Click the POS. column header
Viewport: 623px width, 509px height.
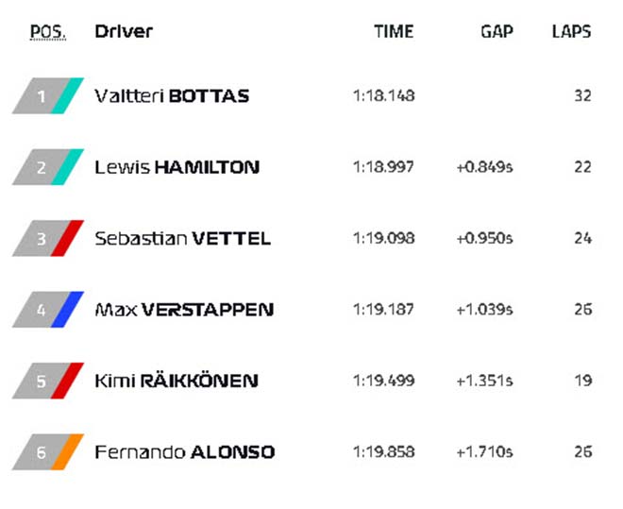pos(48,32)
